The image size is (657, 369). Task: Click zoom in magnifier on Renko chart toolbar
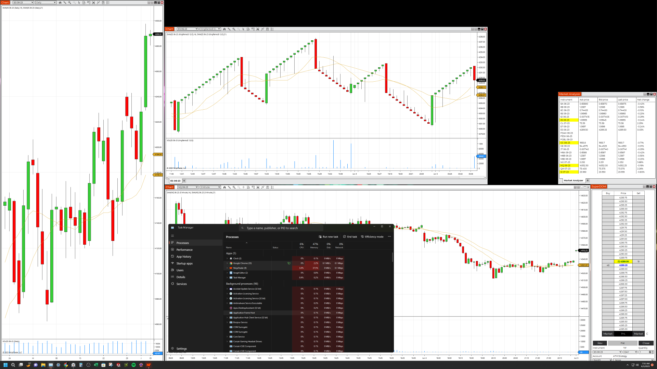234,29
